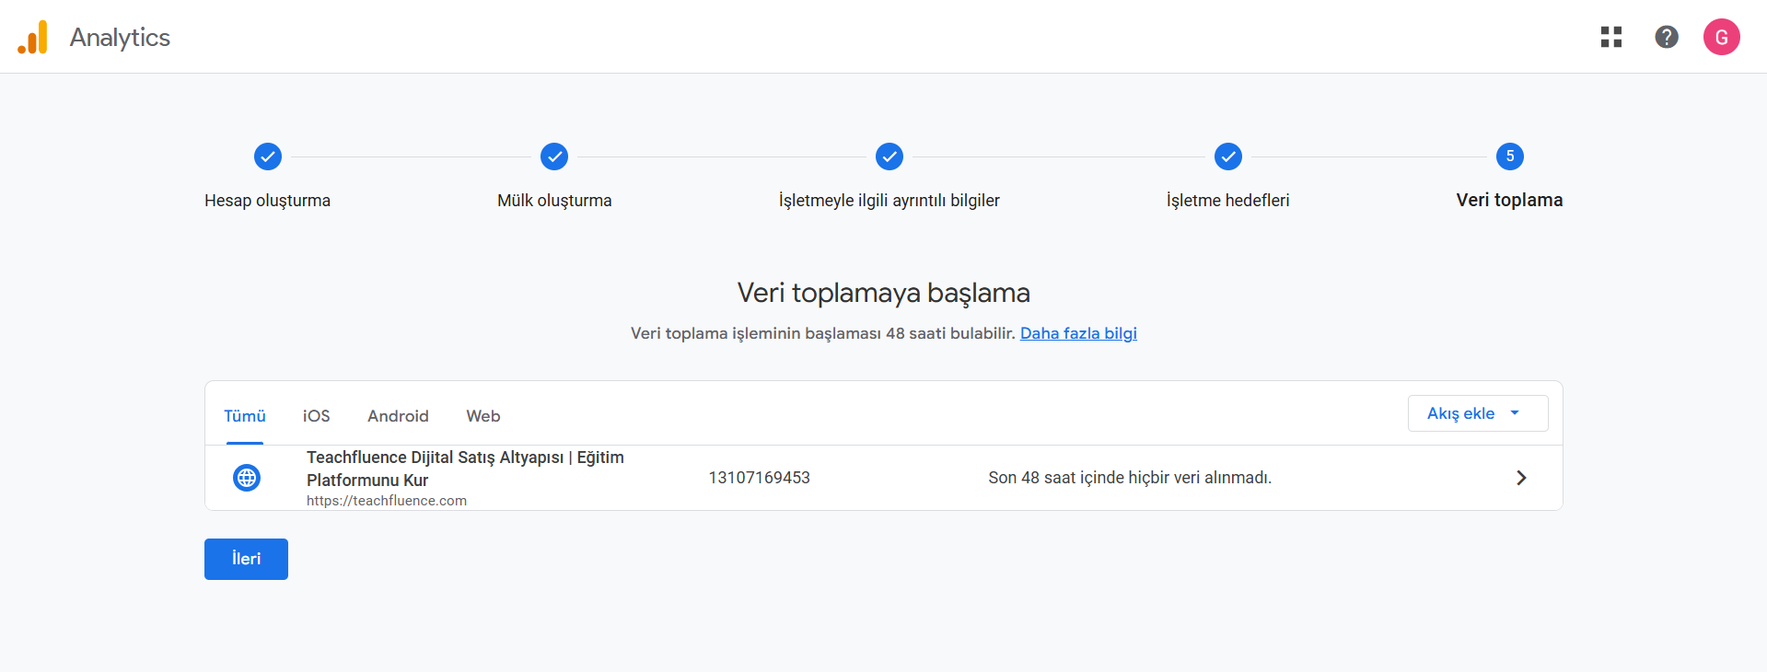Click the Hesap oluşturma completed step checkmark
1767x672 pixels.
click(x=267, y=156)
